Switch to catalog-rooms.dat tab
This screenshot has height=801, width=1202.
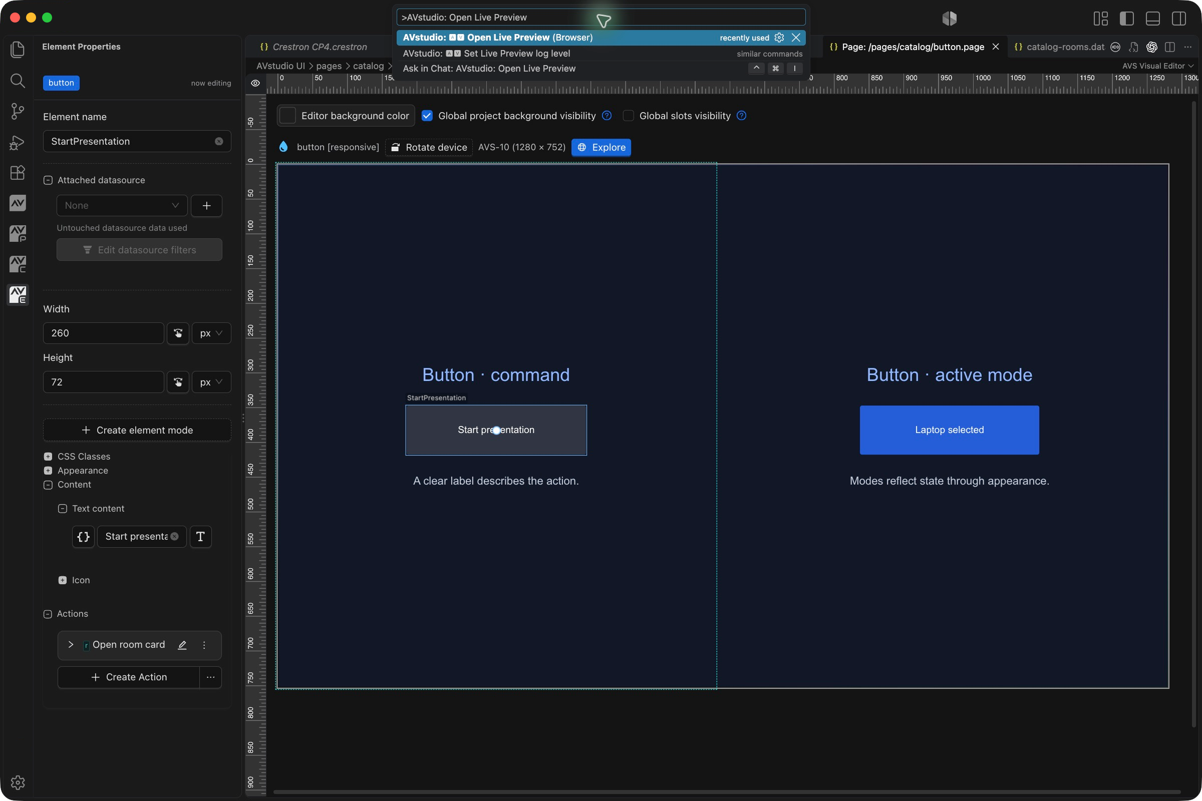1059,47
